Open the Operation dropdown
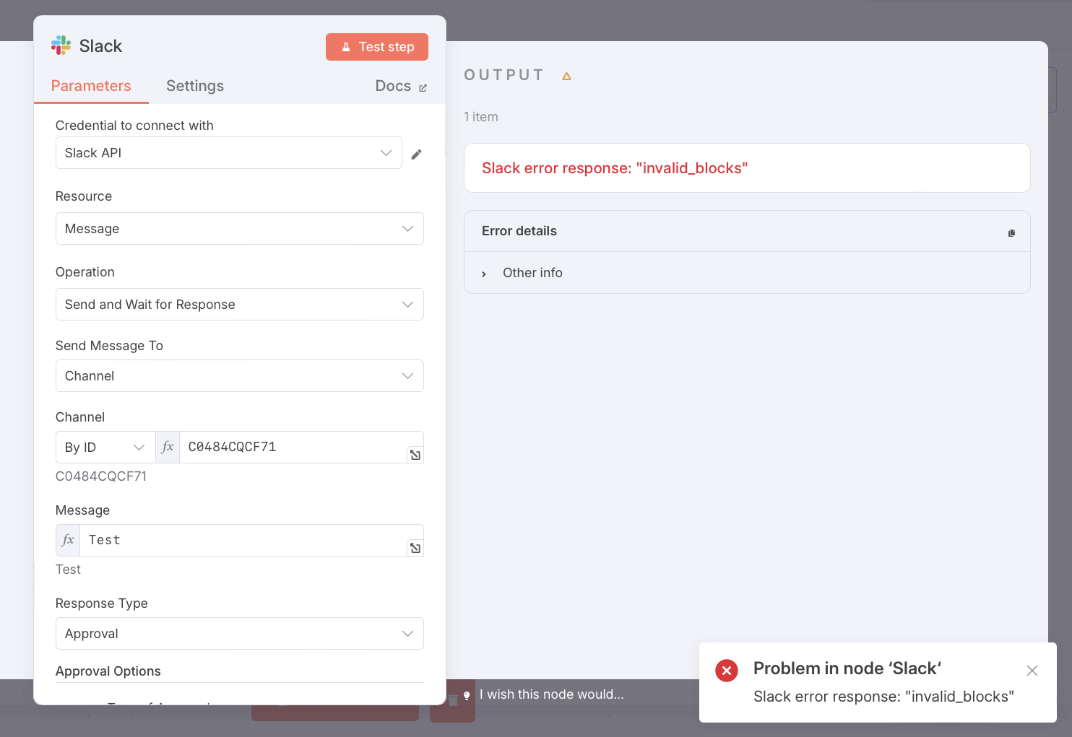Viewport: 1072px width, 737px height. click(239, 305)
